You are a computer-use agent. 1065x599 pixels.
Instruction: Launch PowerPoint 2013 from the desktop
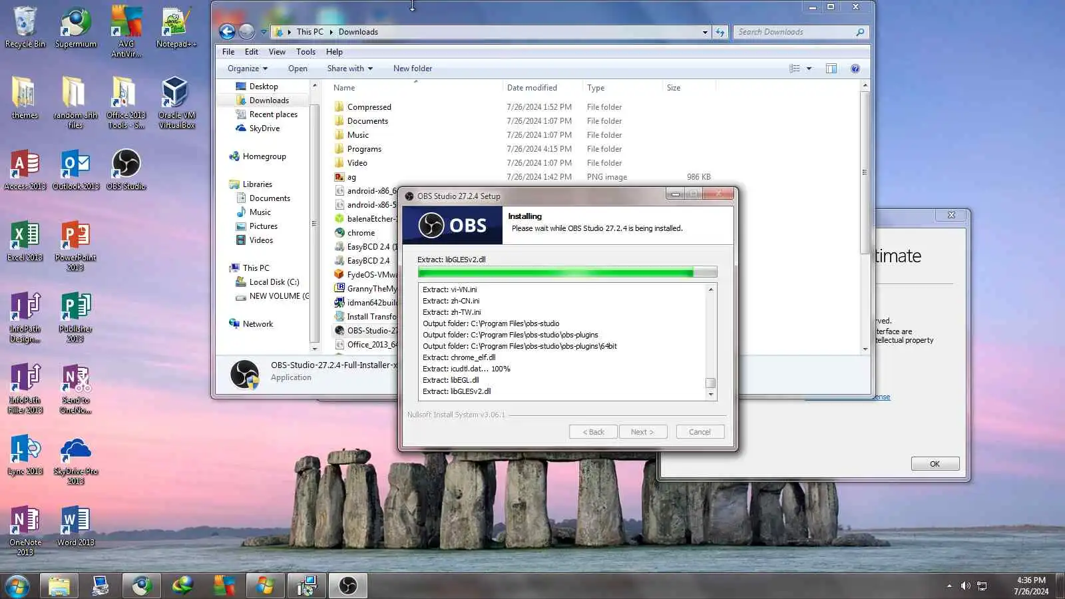point(76,246)
